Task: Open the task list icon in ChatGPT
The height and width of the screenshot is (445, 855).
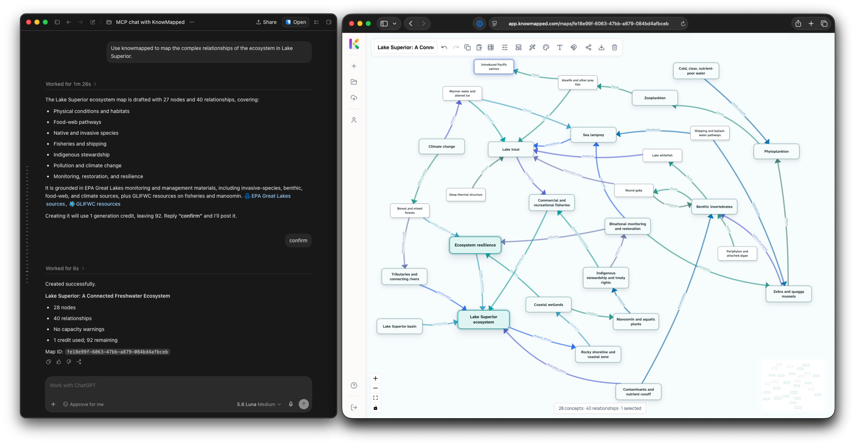Action: [x=317, y=22]
